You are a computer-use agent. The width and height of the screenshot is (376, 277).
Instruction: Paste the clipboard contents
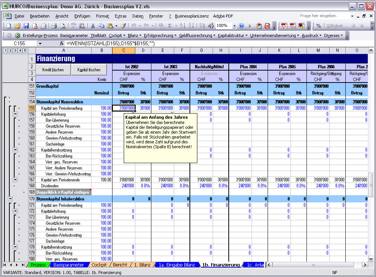(x=110, y=26)
